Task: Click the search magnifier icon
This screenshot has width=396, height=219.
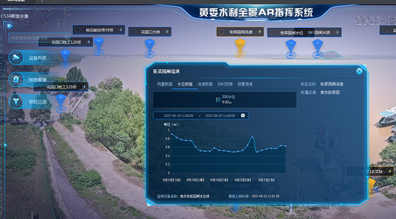Action: (x=67, y=38)
